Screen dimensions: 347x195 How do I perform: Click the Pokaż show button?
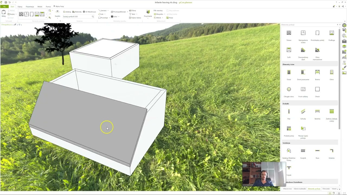pyautogui.click(x=169, y=18)
